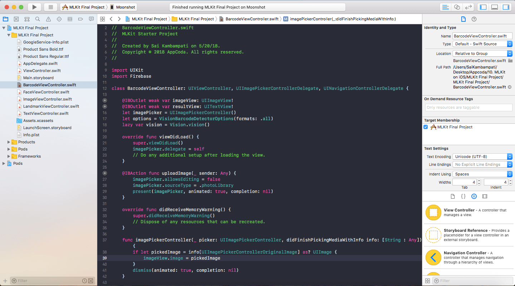Open the related items menu in jump bar
The height and width of the screenshot is (286, 515).
[102, 19]
